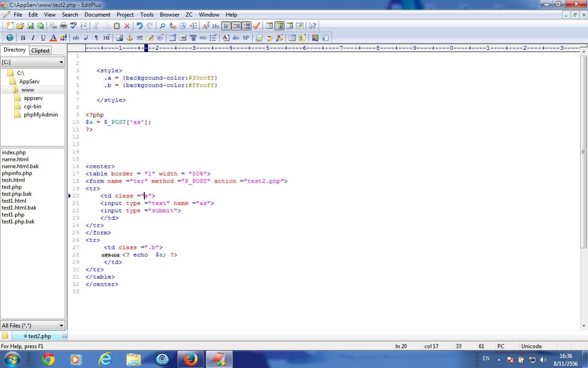Click the Unicode encoding in status bar
The height and width of the screenshot is (368, 588).
click(531, 346)
